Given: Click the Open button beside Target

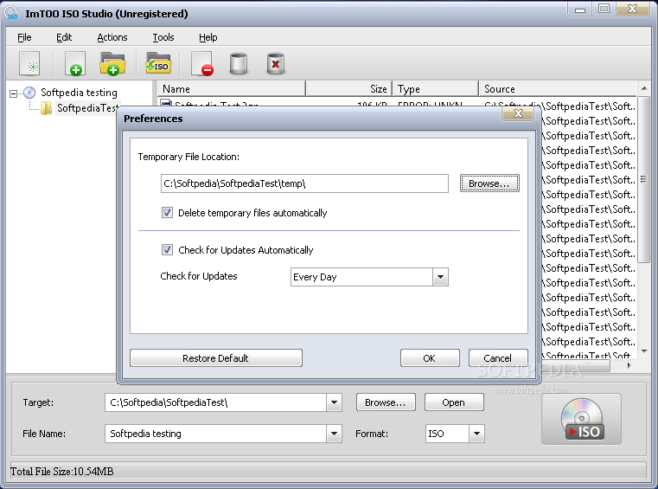Looking at the screenshot, I should [x=454, y=402].
